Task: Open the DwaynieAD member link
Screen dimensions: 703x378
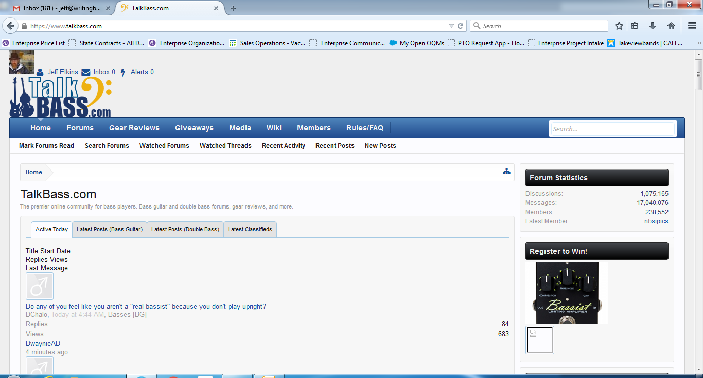Action: (43, 344)
